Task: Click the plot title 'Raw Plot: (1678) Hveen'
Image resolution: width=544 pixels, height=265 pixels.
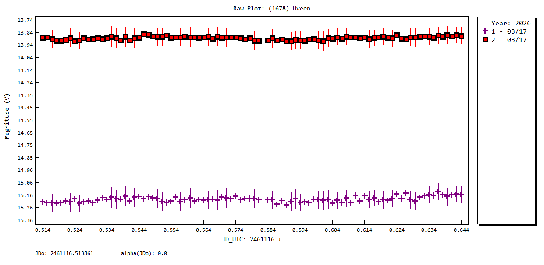Action: pyautogui.click(x=272, y=8)
